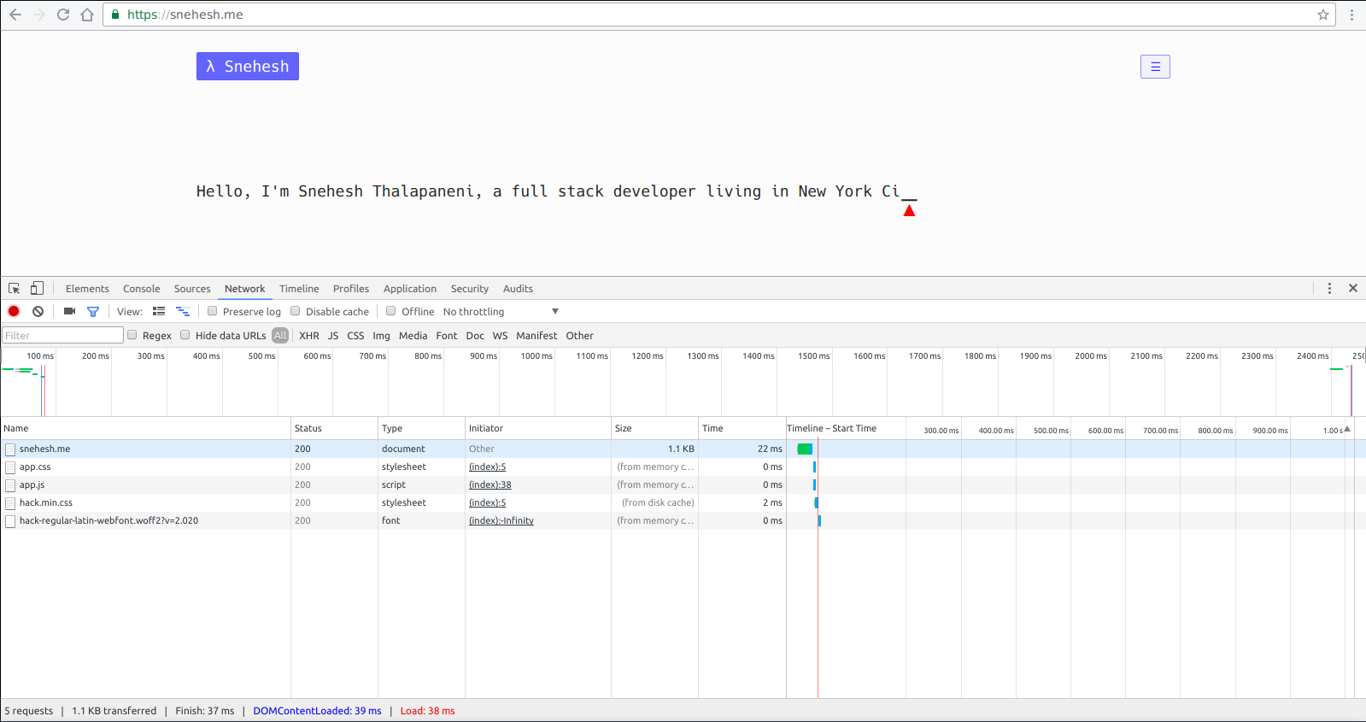
Task: Close the DevTools panel
Action: [1353, 289]
